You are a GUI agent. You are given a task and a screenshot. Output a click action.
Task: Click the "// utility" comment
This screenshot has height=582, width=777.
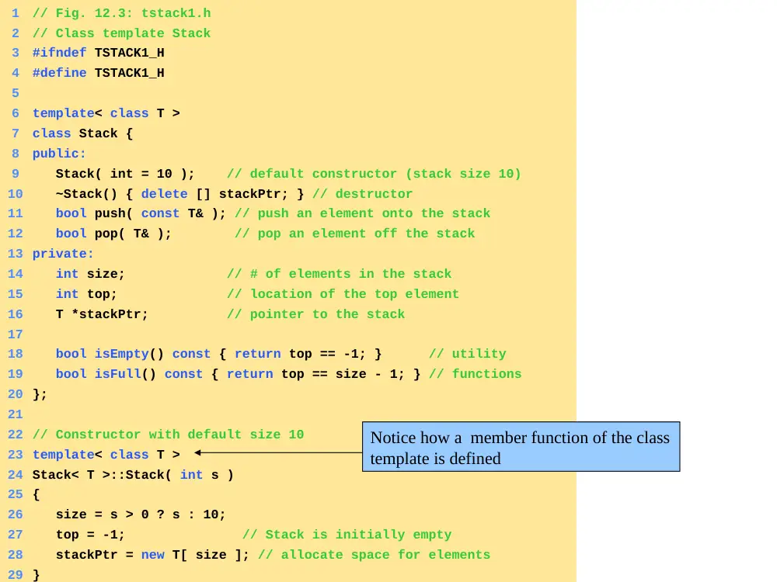click(467, 354)
